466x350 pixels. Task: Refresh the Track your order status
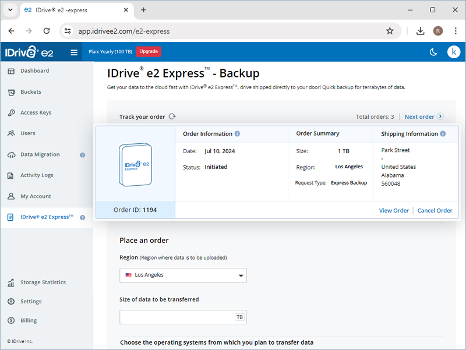coord(172,116)
